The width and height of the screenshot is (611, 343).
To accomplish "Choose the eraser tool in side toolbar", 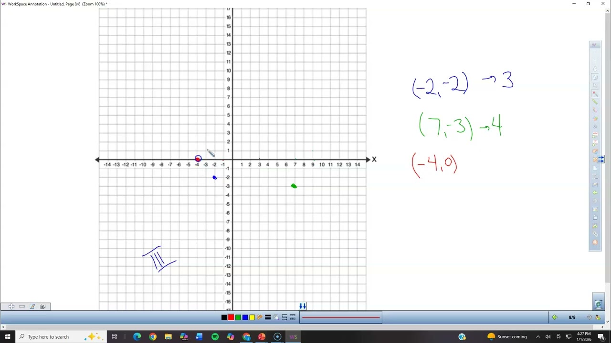I will point(595,110).
